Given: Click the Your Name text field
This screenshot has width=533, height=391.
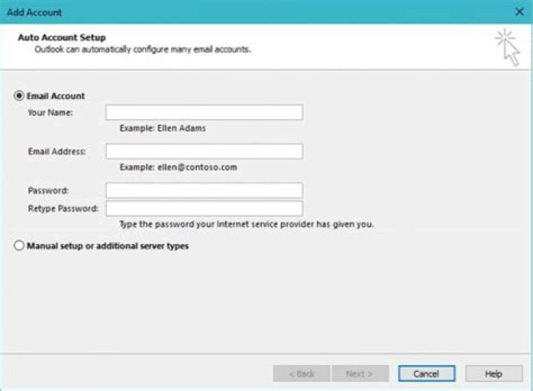Looking at the screenshot, I should [204, 112].
